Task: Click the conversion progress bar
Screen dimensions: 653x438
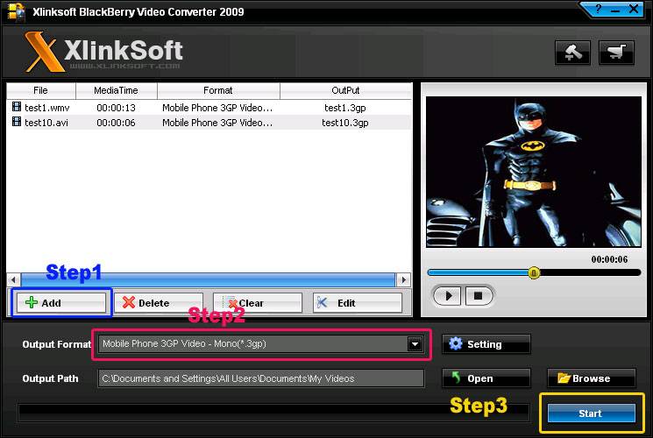Action: (273, 413)
